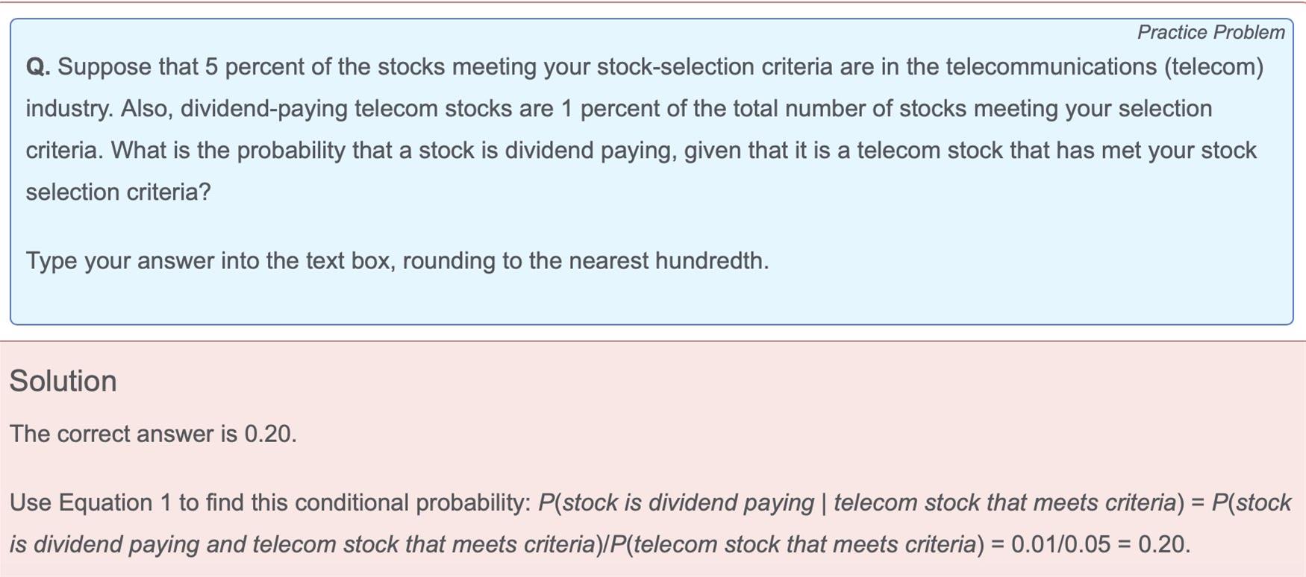The height and width of the screenshot is (577, 1306).
Task: Click the words 'Use Equation 1'
Action: point(90,502)
